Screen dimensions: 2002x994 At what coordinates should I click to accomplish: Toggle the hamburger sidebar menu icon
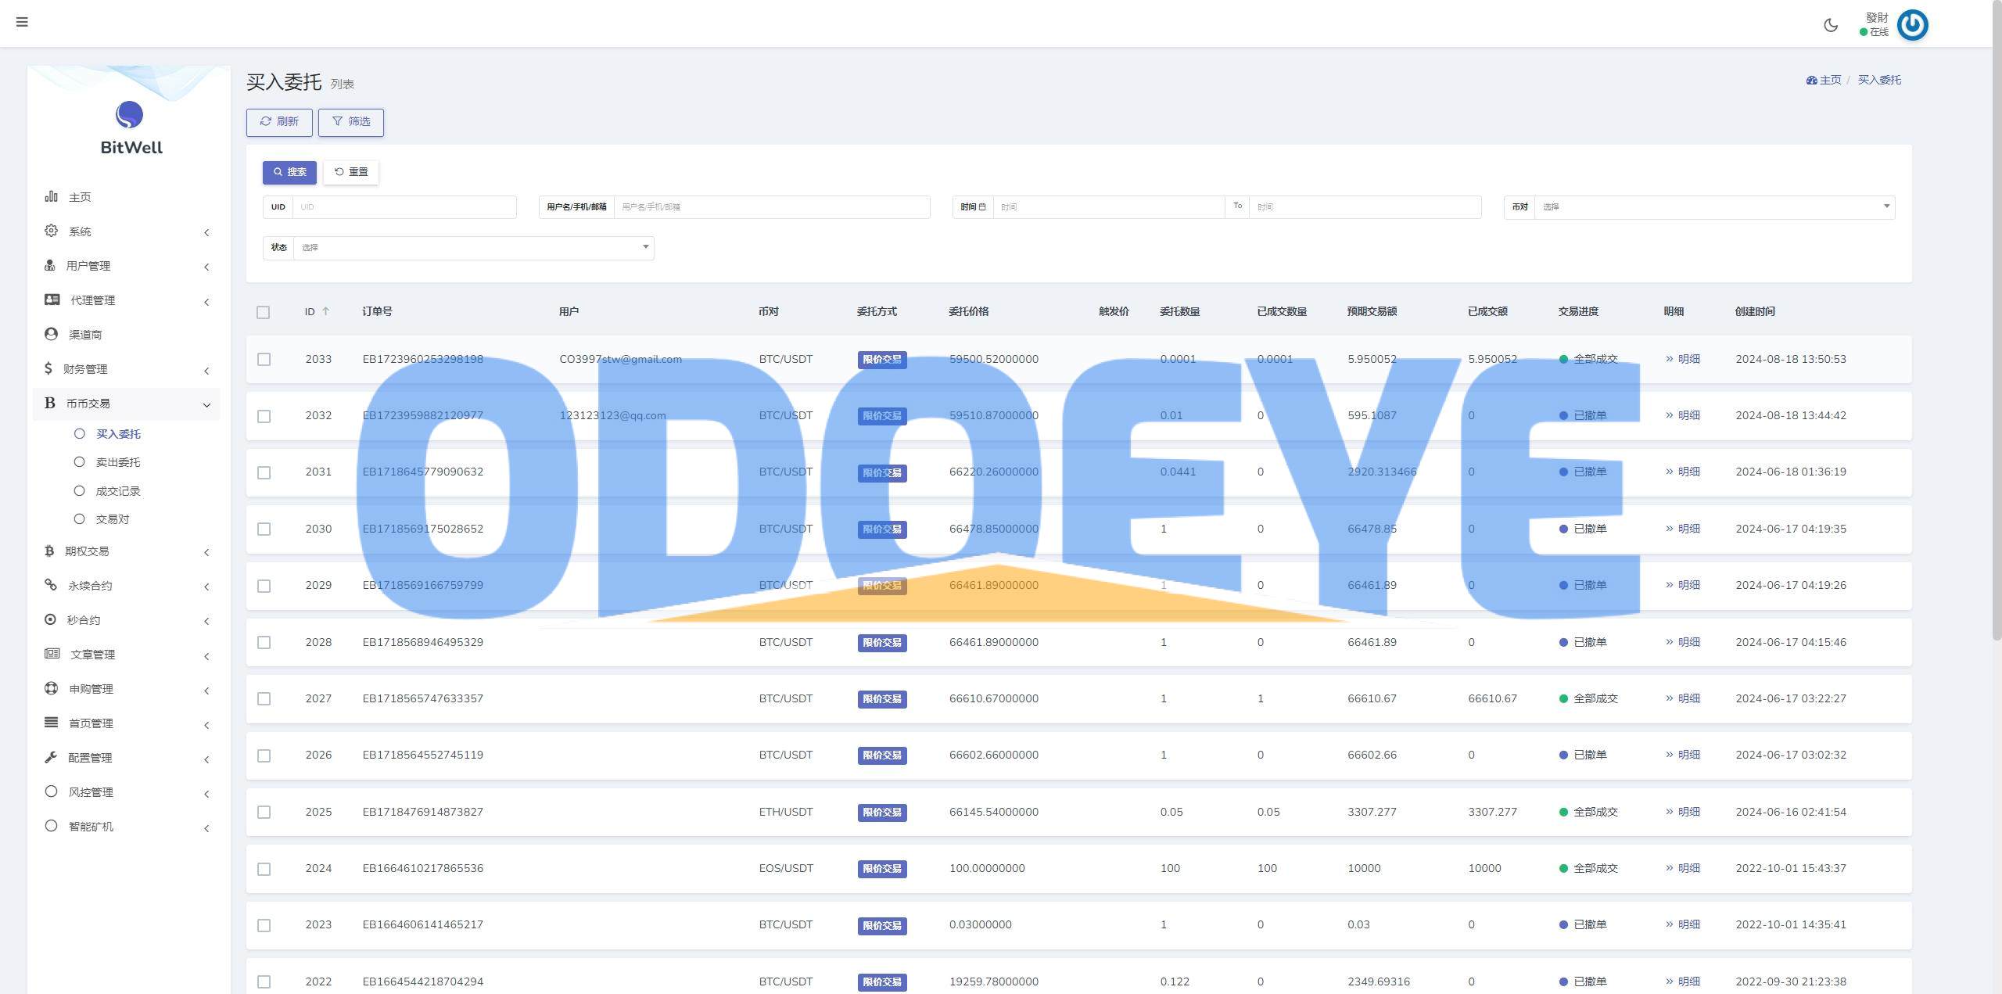[22, 22]
